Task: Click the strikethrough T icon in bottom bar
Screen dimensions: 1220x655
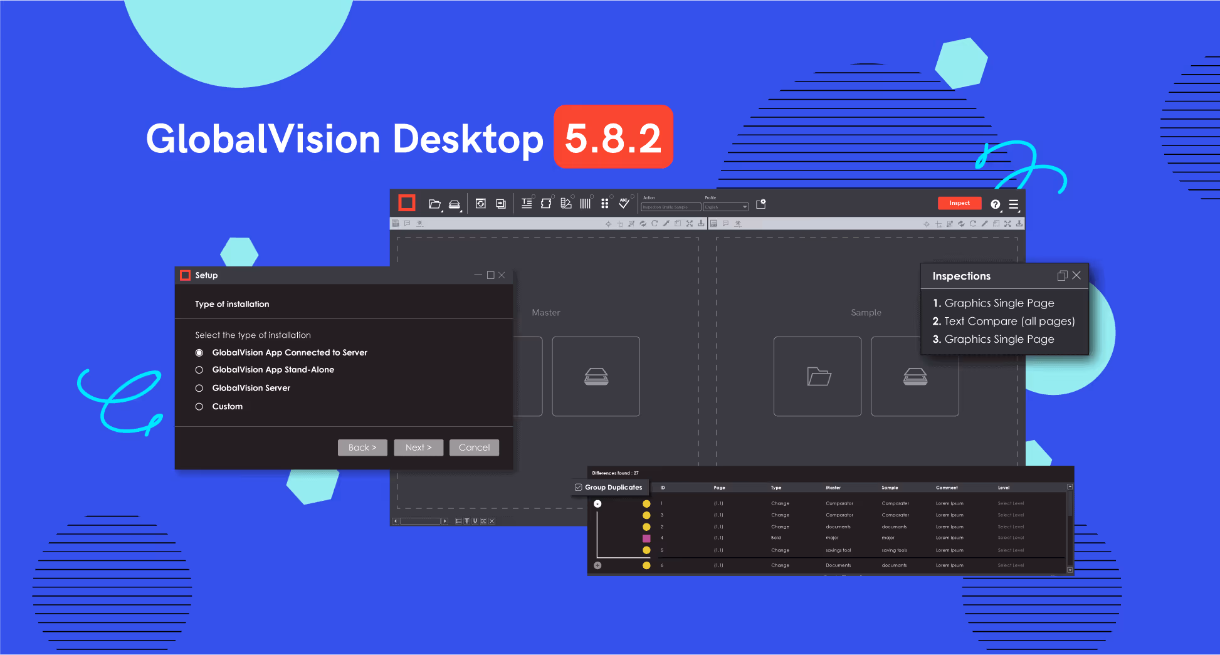Action: [467, 521]
